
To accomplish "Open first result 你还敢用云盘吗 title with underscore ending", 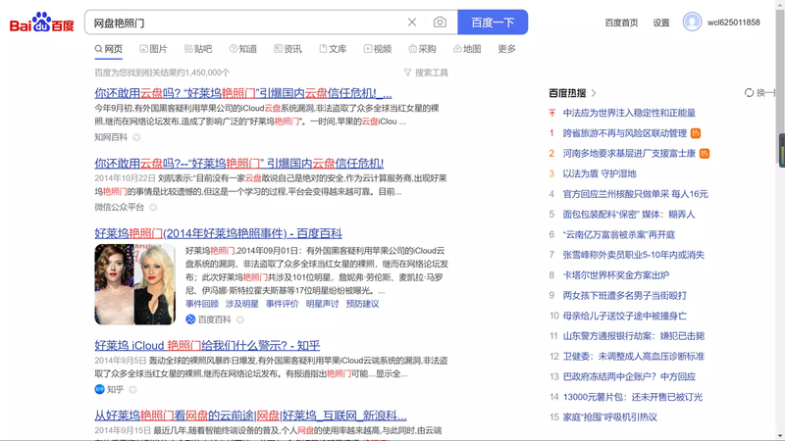I will 243,93.
